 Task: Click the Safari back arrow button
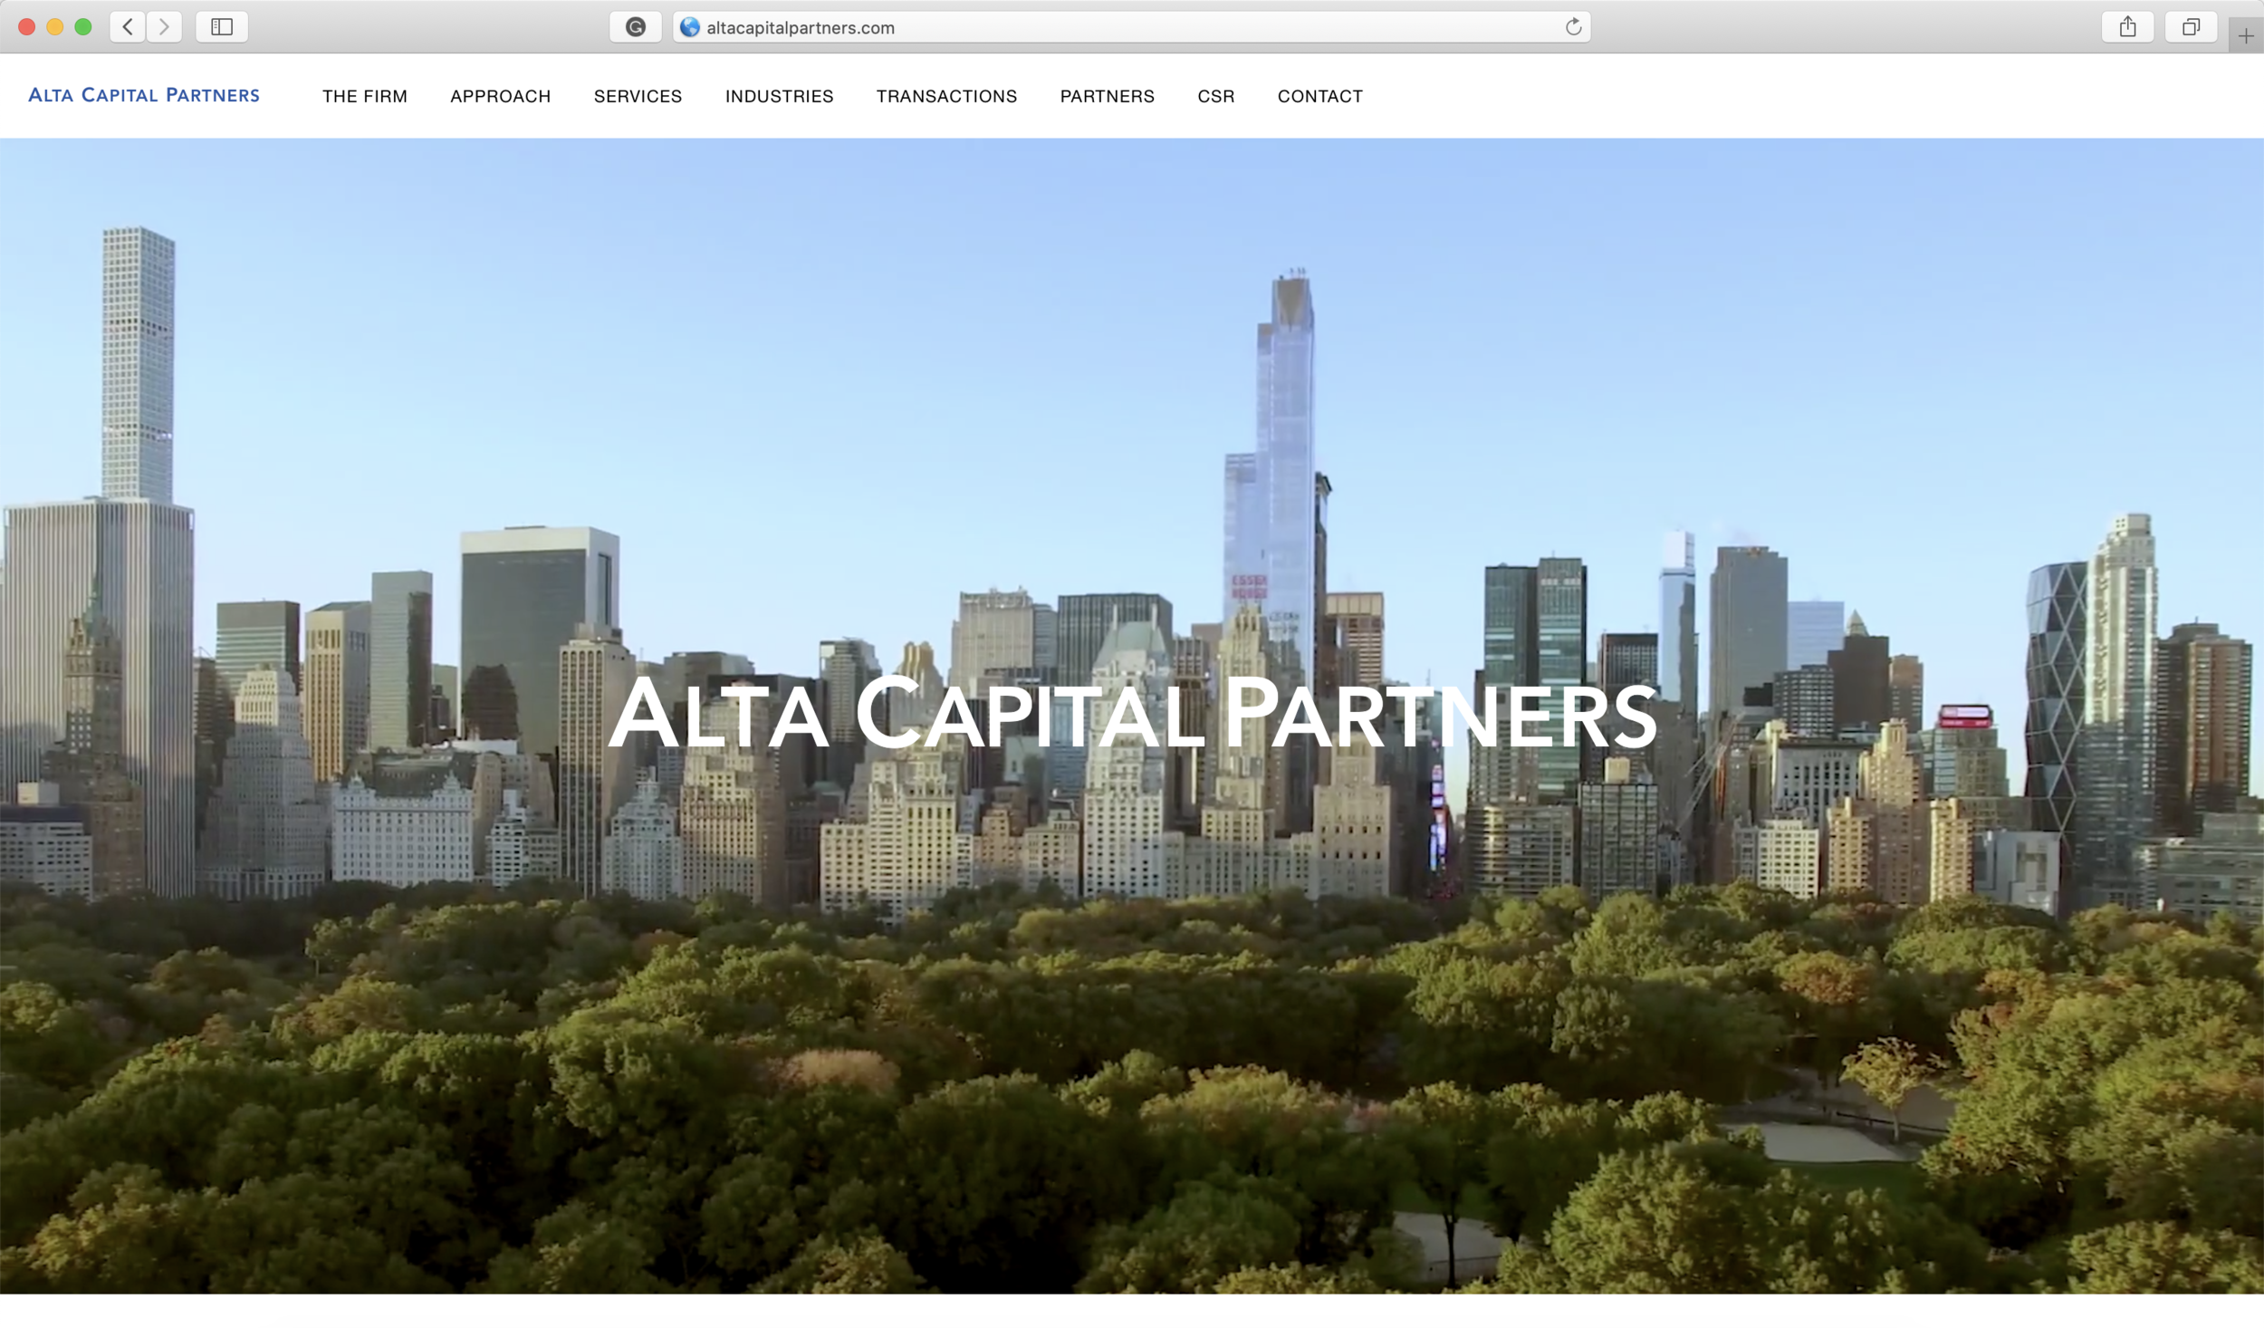click(x=128, y=27)
